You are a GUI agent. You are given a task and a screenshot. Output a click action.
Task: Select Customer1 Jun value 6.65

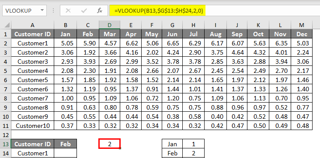172,43
